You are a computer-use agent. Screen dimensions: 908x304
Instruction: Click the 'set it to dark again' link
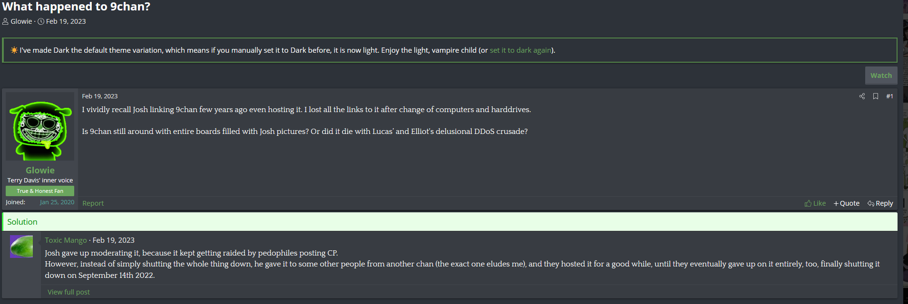pyautogui.click(x=520, y=50)
